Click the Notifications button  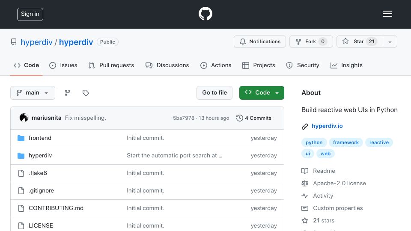(260, 41)
